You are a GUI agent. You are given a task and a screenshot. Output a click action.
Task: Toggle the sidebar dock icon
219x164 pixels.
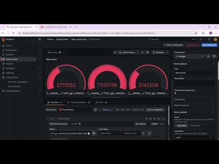click(x=40, y=39)
